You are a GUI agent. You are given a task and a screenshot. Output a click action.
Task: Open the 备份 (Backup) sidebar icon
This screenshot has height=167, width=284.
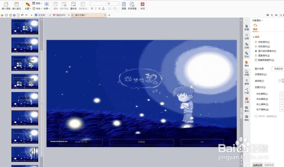(247, 109)
